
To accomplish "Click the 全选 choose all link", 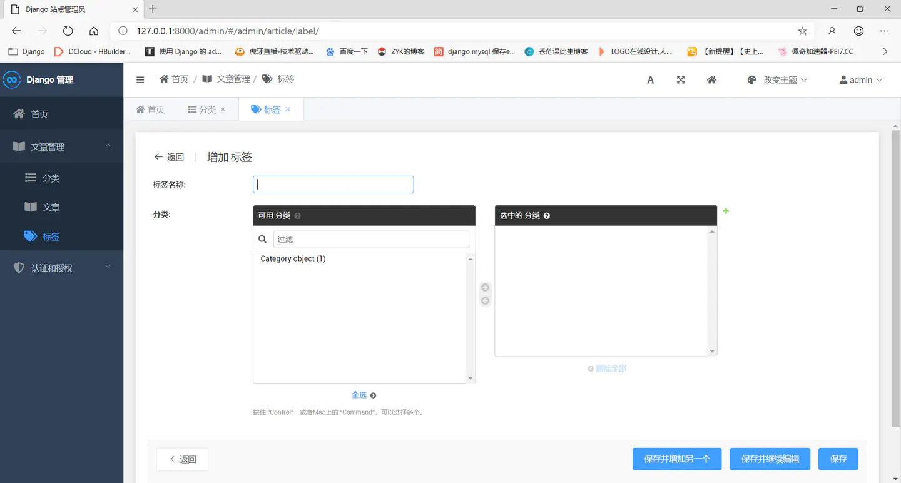I will (364, 395).
